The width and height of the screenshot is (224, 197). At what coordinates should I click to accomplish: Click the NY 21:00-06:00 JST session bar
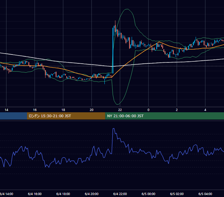(x=165, y=116)
